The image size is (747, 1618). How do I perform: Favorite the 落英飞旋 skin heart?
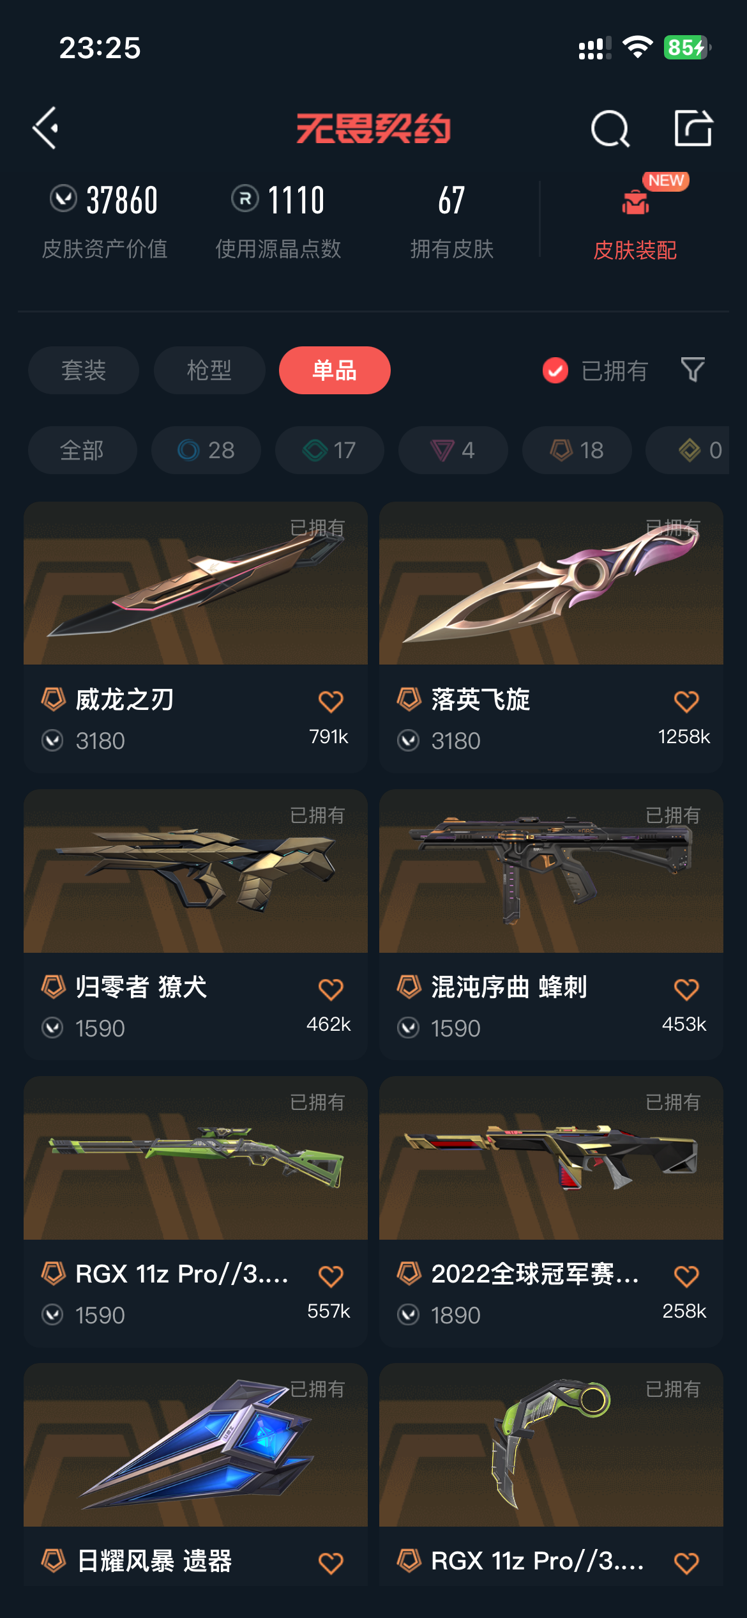(x=686, y=702)
